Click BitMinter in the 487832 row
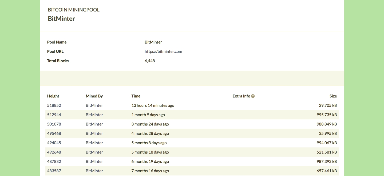 [x=94, y=162]
